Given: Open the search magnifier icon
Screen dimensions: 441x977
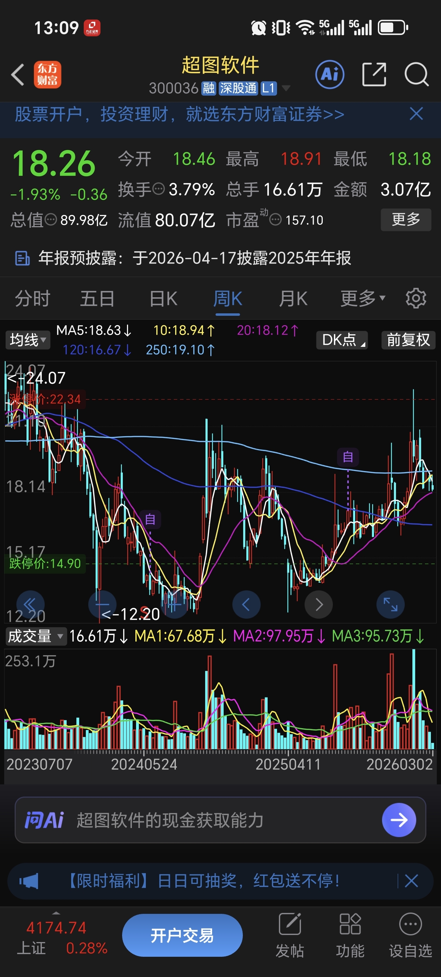Looking at the screenshot, I should pyautogui.click(x=416, y=74).
